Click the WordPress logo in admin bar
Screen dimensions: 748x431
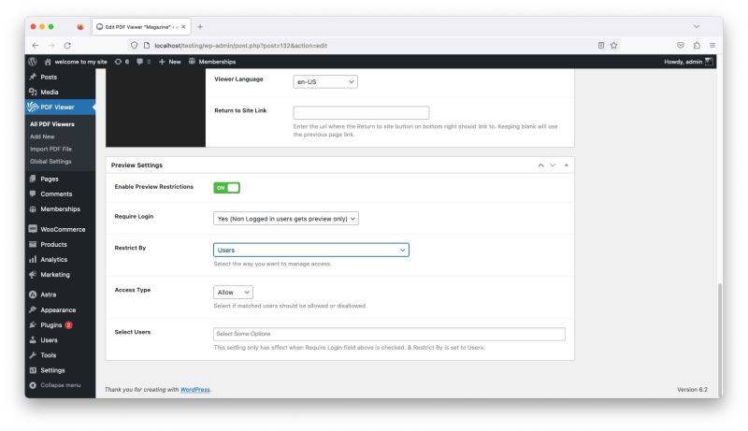tap(33, 62)
